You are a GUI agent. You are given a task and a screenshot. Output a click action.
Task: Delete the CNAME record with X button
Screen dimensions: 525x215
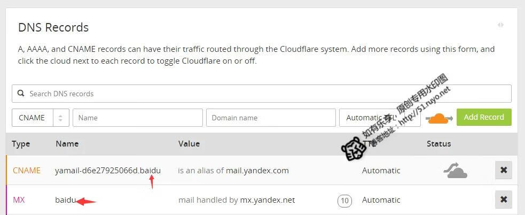503,171
